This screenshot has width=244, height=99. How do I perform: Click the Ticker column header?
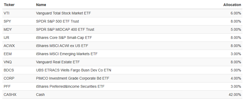point(9,5)
